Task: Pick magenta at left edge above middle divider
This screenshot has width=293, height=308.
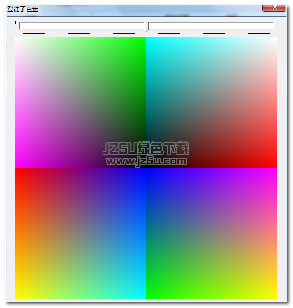Action: [17, 166]
